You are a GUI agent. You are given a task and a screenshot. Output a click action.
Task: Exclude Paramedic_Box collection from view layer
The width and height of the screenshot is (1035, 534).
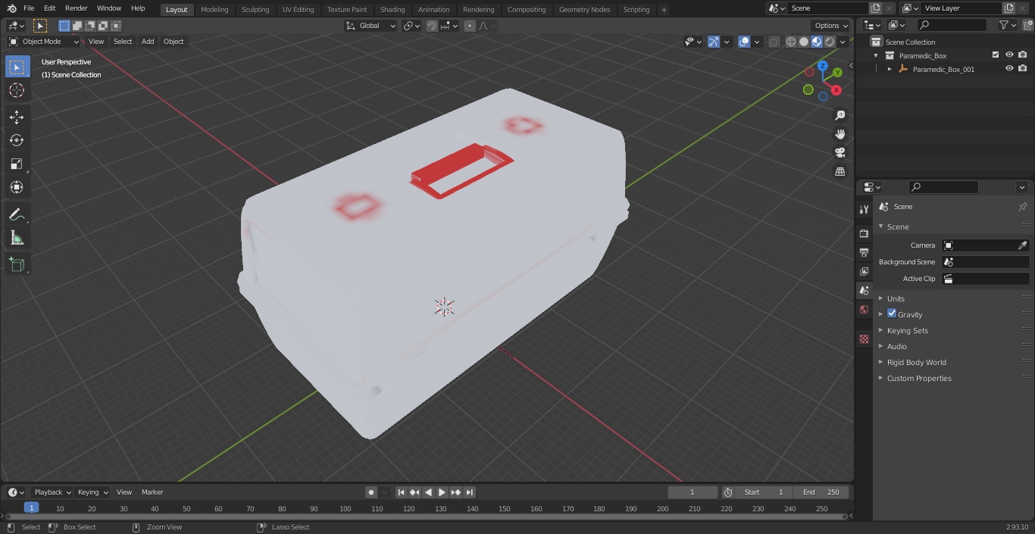click(x=996, y=55)
